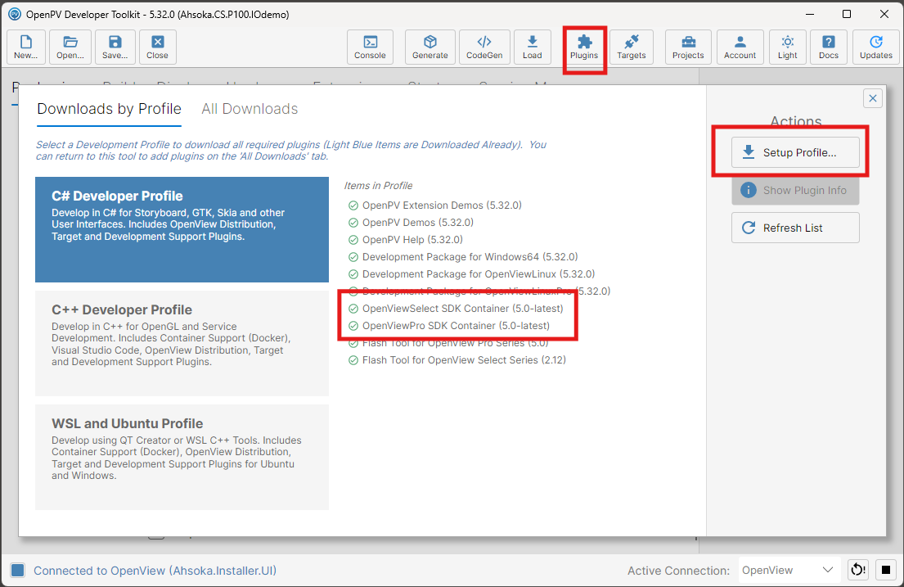Click the check icon beside Flash Tool Select Series

(x=353, y=360)
